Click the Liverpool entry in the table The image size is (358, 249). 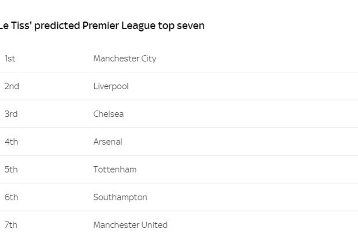pos(111,86)
